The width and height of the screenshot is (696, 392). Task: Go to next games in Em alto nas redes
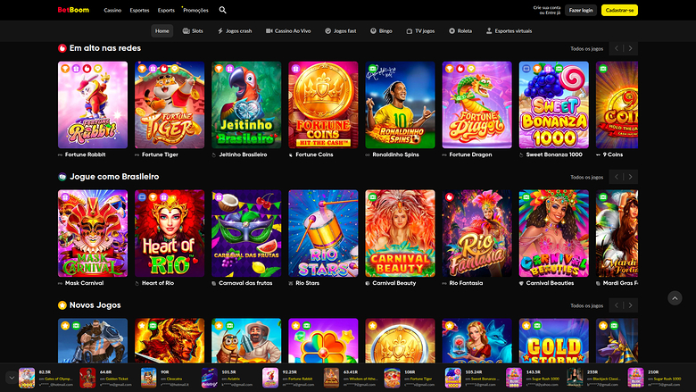pyautogui.click(x=631, y=48)
